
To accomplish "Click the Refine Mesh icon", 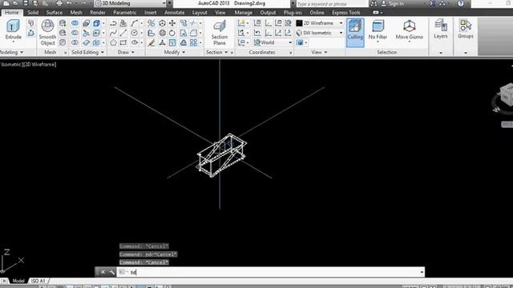I will click(63, 42).
